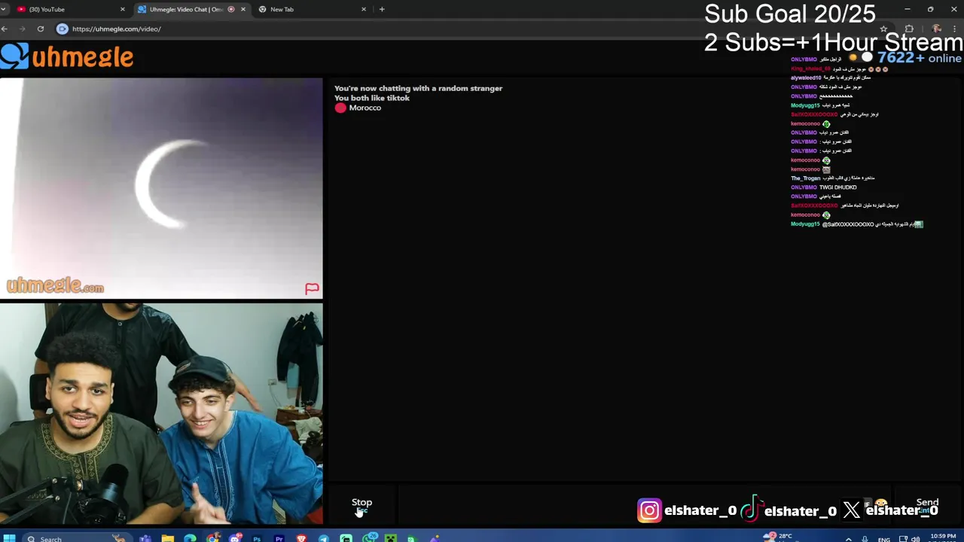Click the Send message button
Viewport: 964px width, 542px height.
point(927,506)
